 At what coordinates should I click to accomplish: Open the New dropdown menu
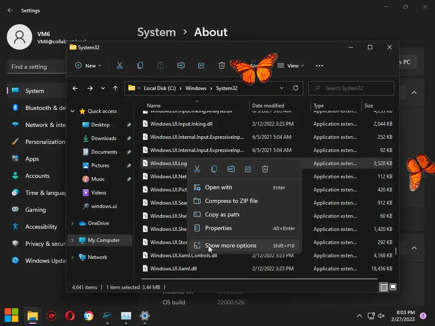pyautogui.click(x=88, y=66)
